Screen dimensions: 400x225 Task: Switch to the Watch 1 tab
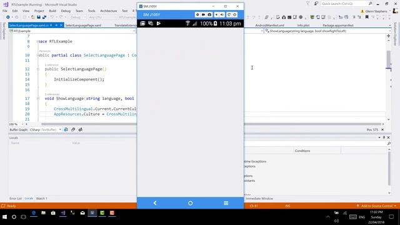(41, 198)
